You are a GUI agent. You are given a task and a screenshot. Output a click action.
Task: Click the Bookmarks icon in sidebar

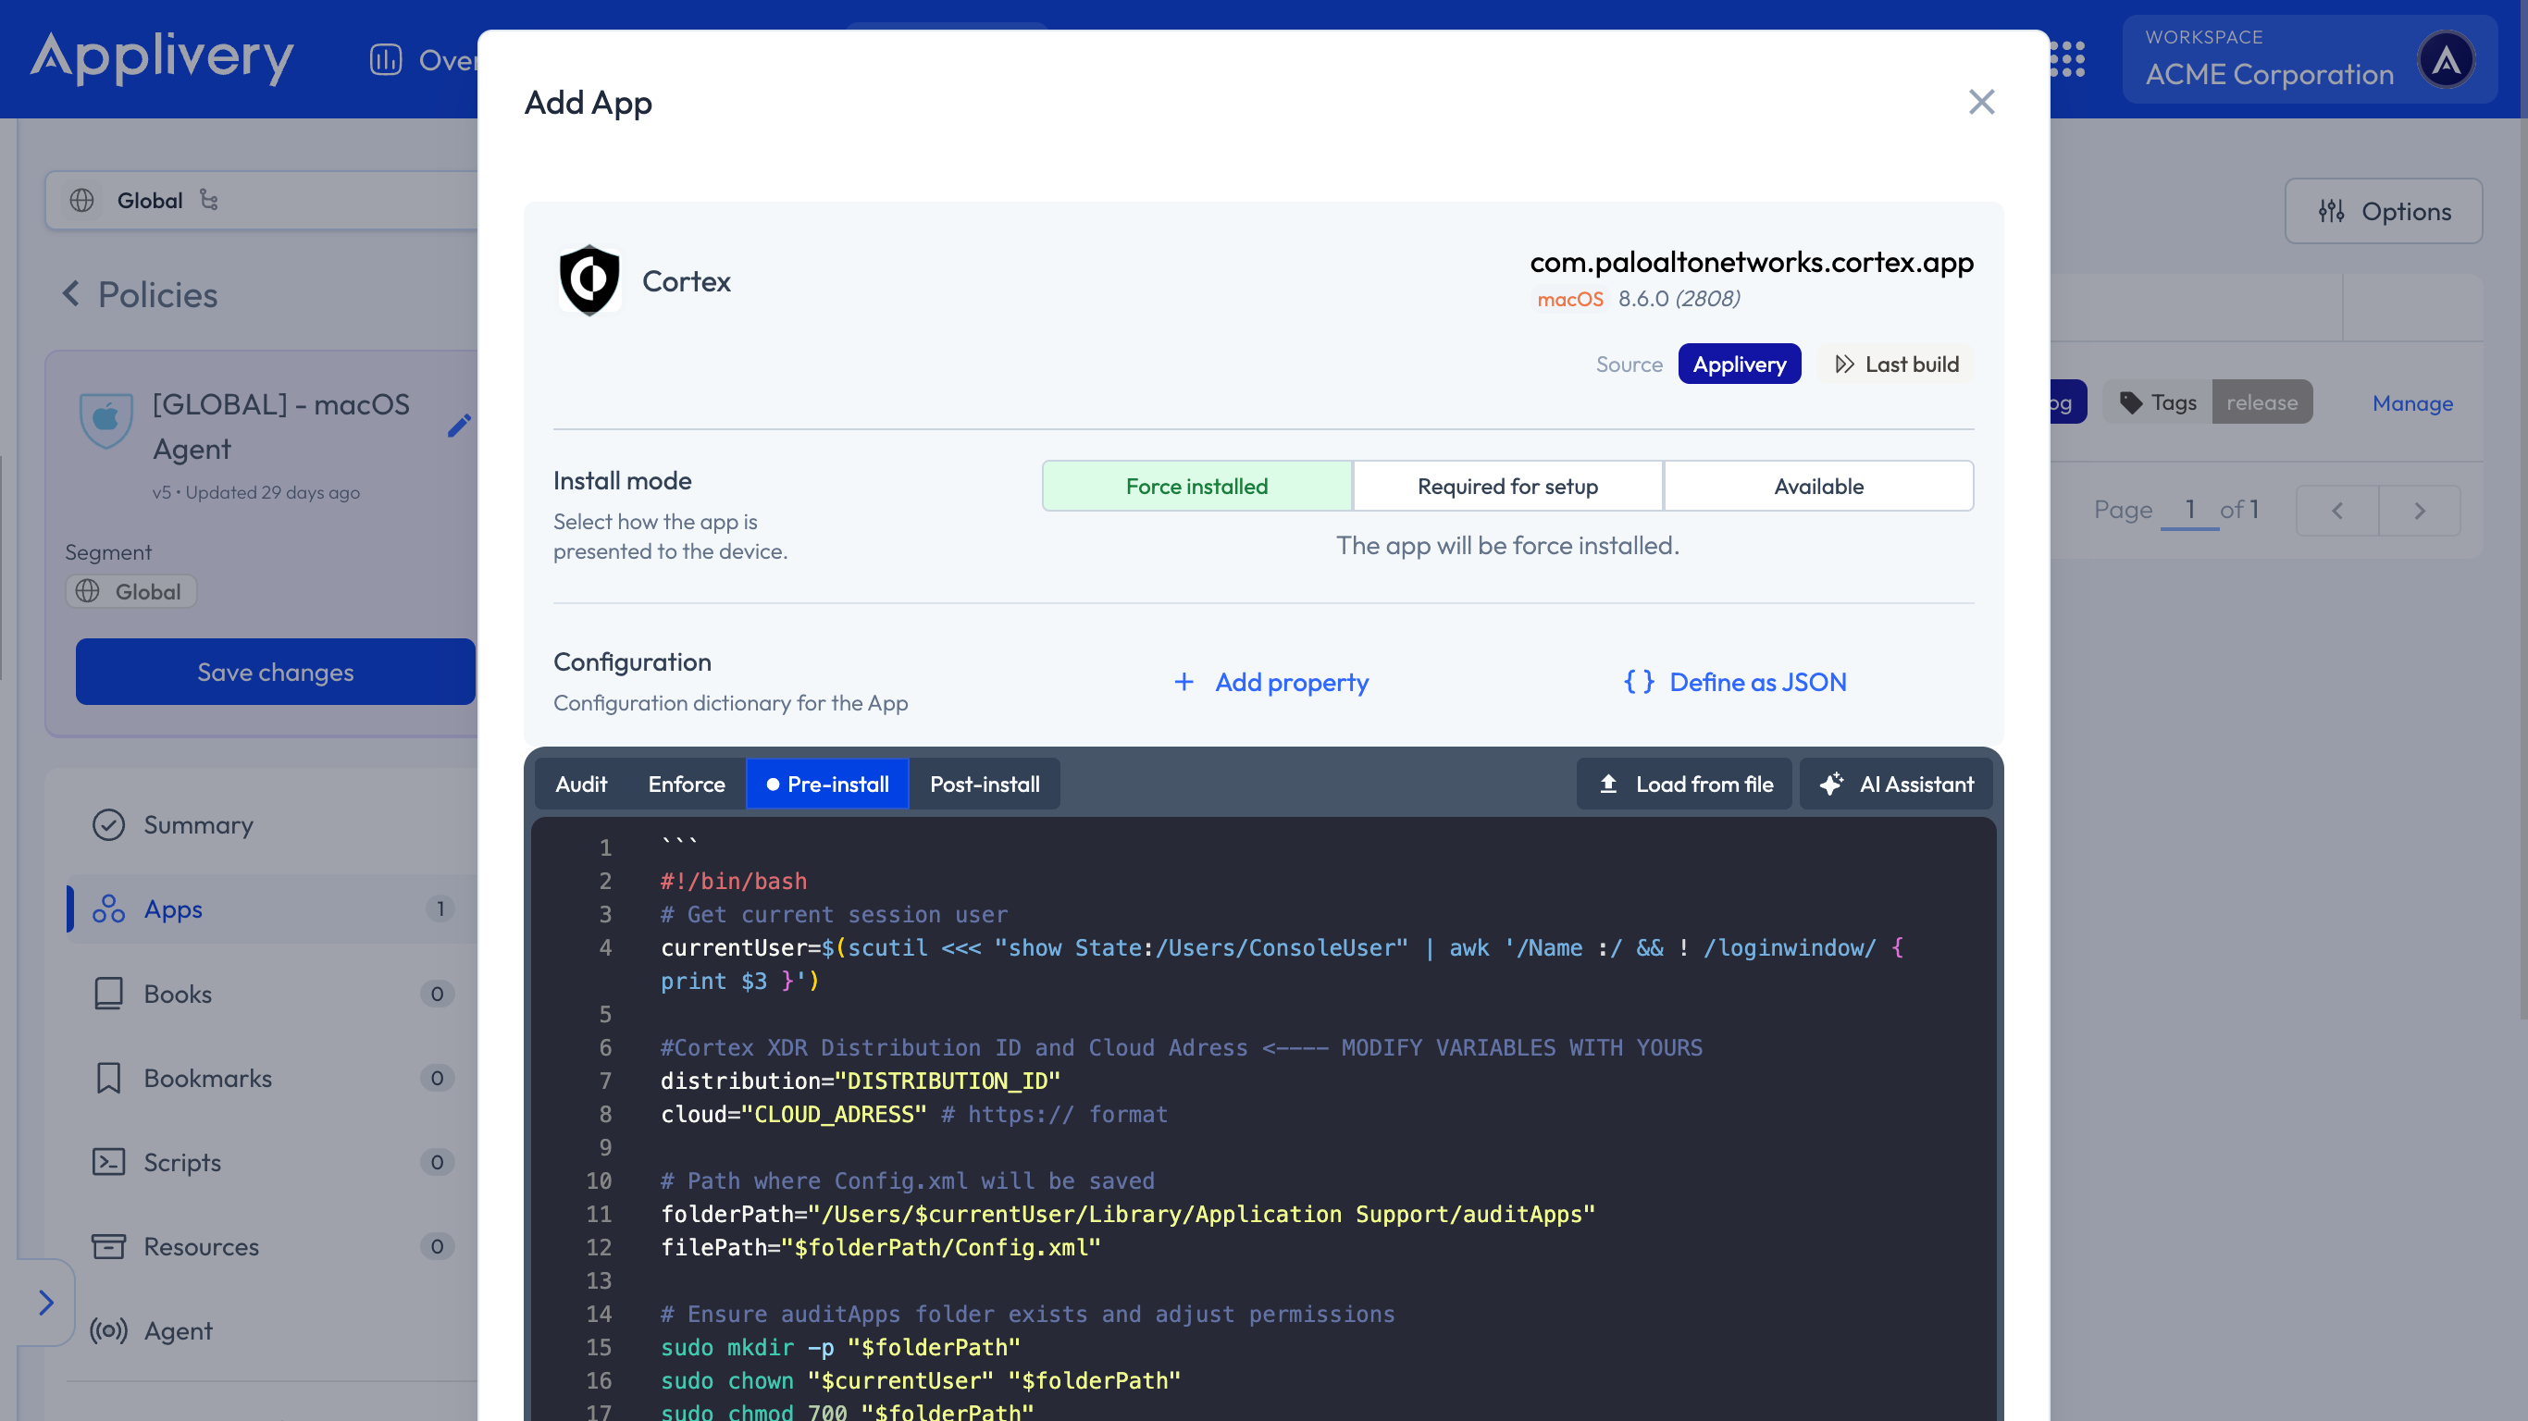pos(108,1078)
